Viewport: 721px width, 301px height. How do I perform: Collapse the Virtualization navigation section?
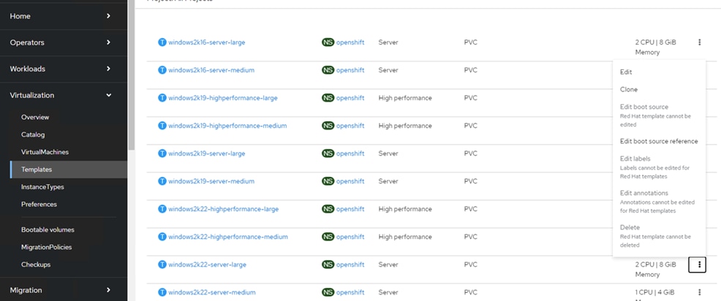(63, 95)
